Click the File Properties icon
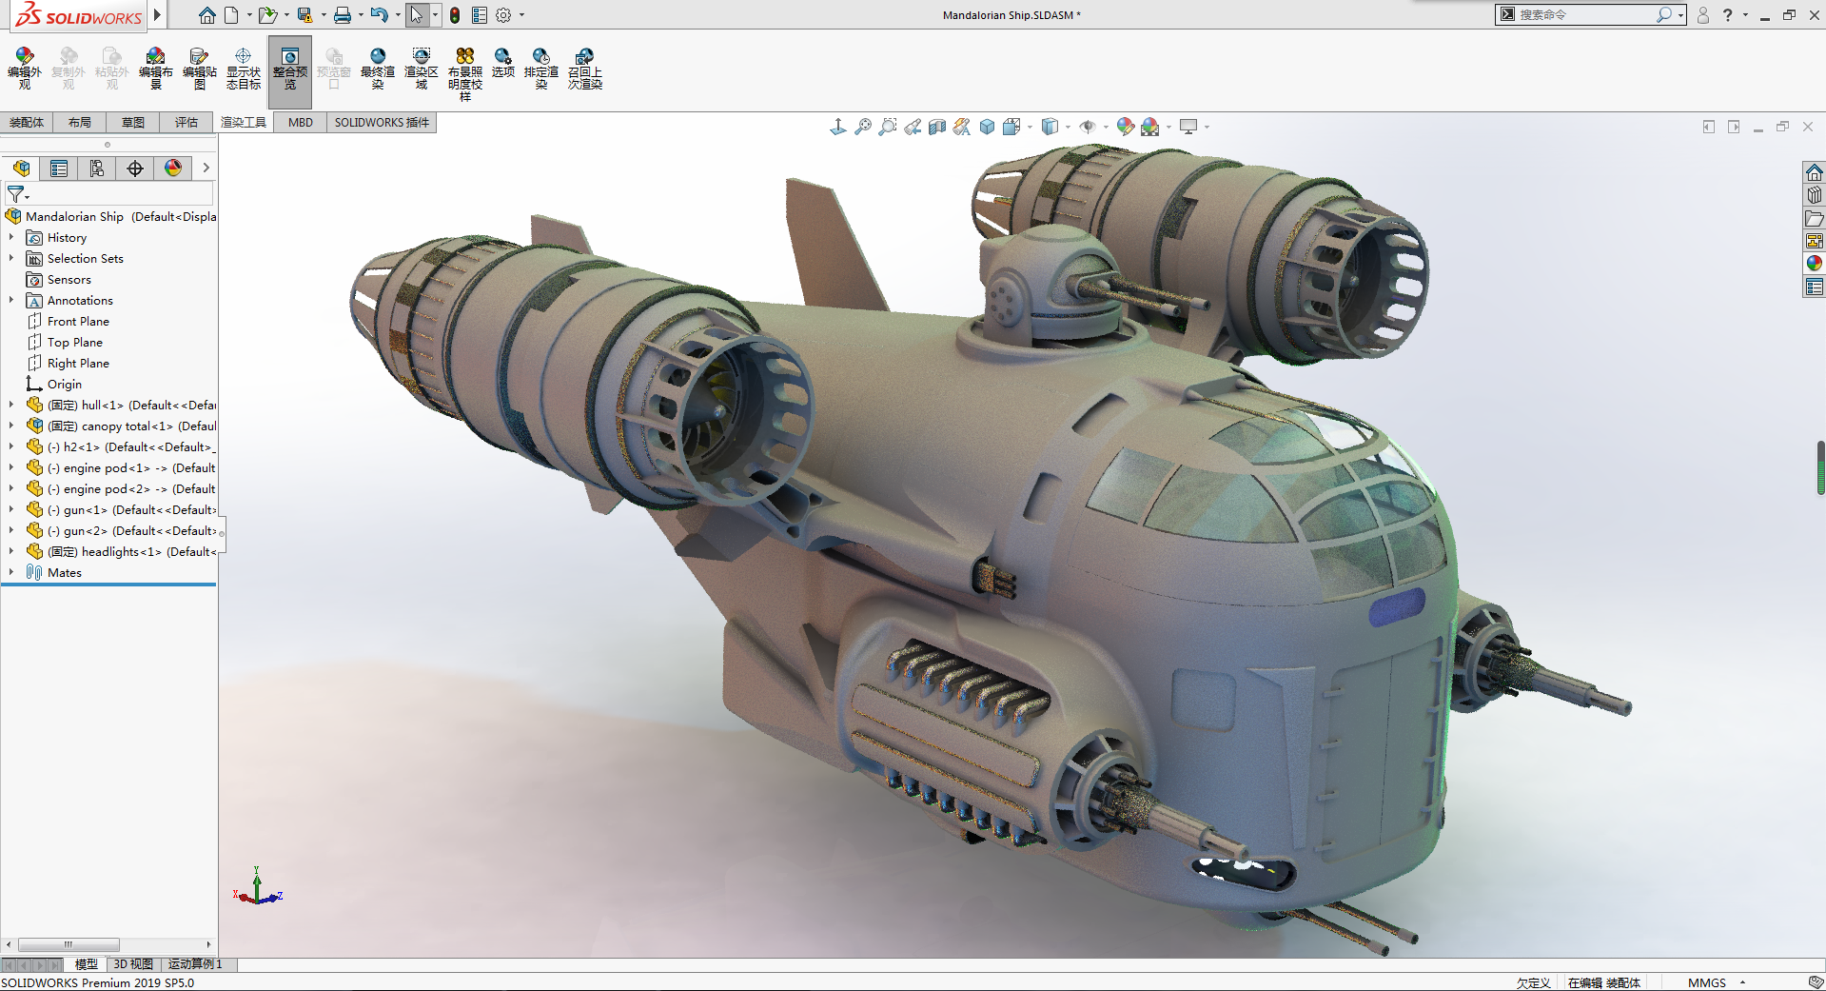This screenshot has height=991, width=1826. tap(480, 15)
